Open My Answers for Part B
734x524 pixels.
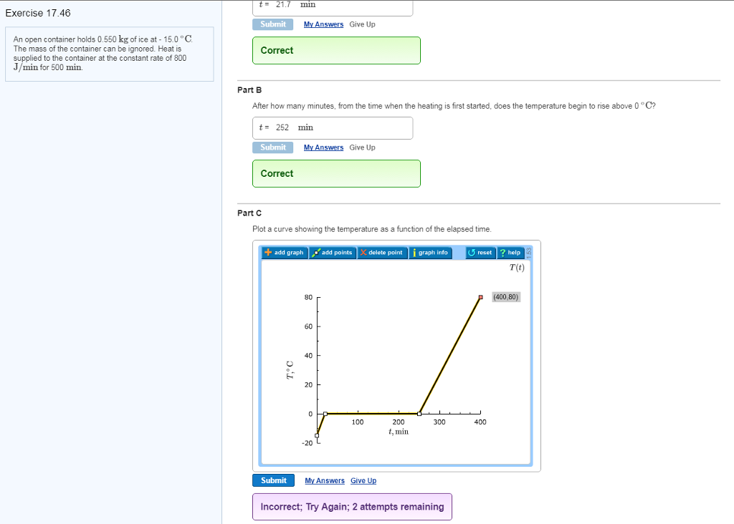coord(323,147)
